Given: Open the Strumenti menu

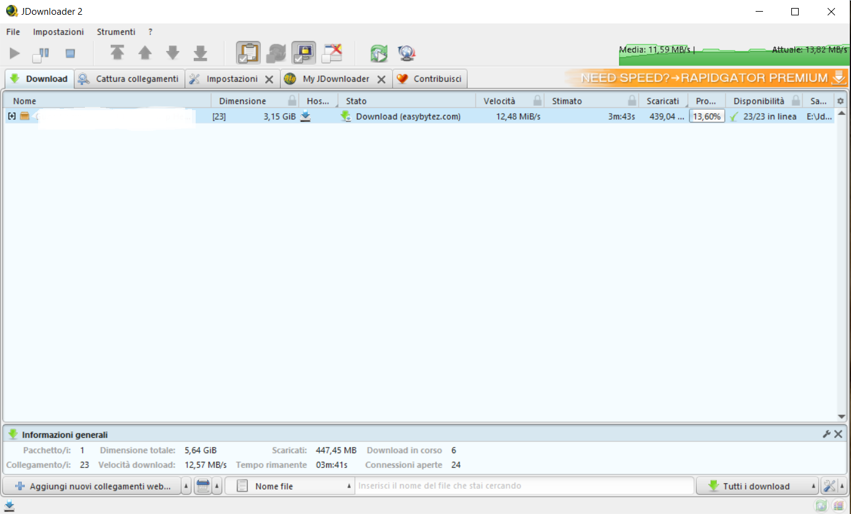Looking at the screenshot, I should (116, 31).
